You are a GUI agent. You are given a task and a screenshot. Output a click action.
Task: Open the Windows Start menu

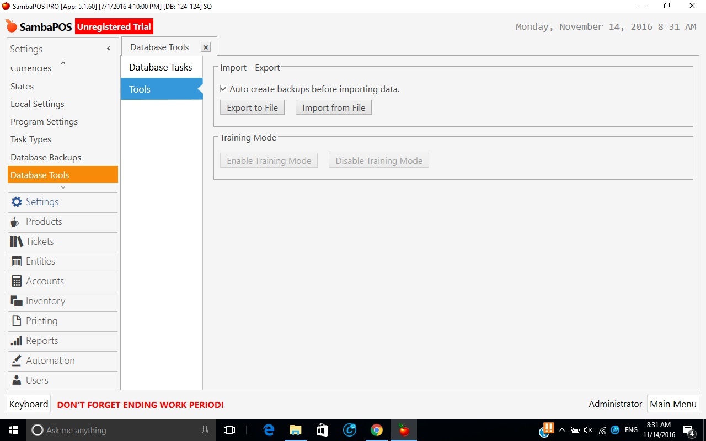(13, 430)
